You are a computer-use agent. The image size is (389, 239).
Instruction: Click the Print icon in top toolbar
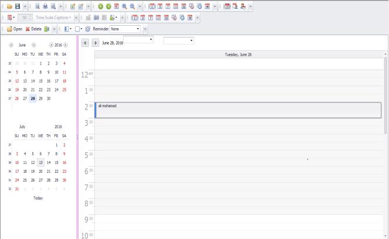click(x=45, y=6)
